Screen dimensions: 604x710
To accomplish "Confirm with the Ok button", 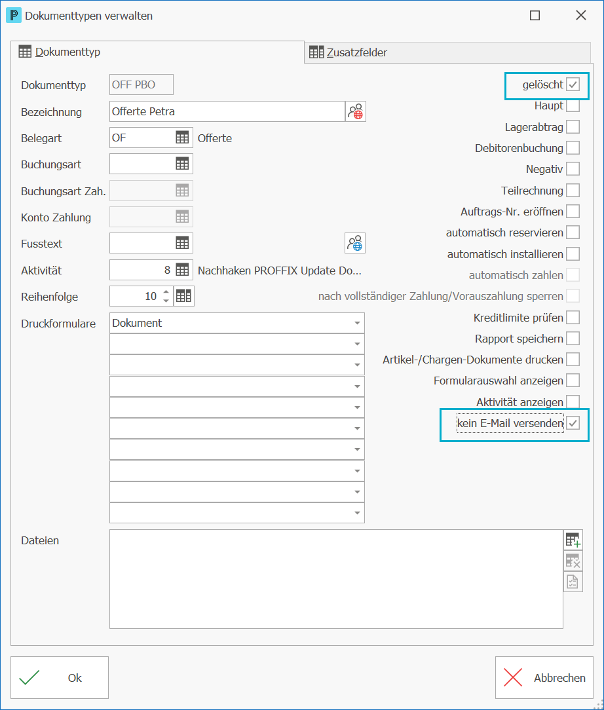I will pyautogui.click(x=60, y=677).
